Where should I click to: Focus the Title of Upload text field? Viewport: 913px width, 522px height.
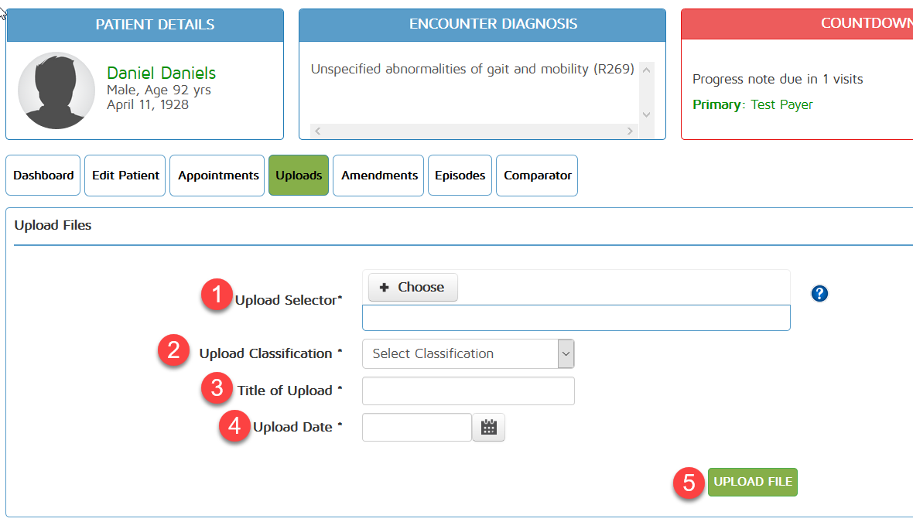point(468,391)
